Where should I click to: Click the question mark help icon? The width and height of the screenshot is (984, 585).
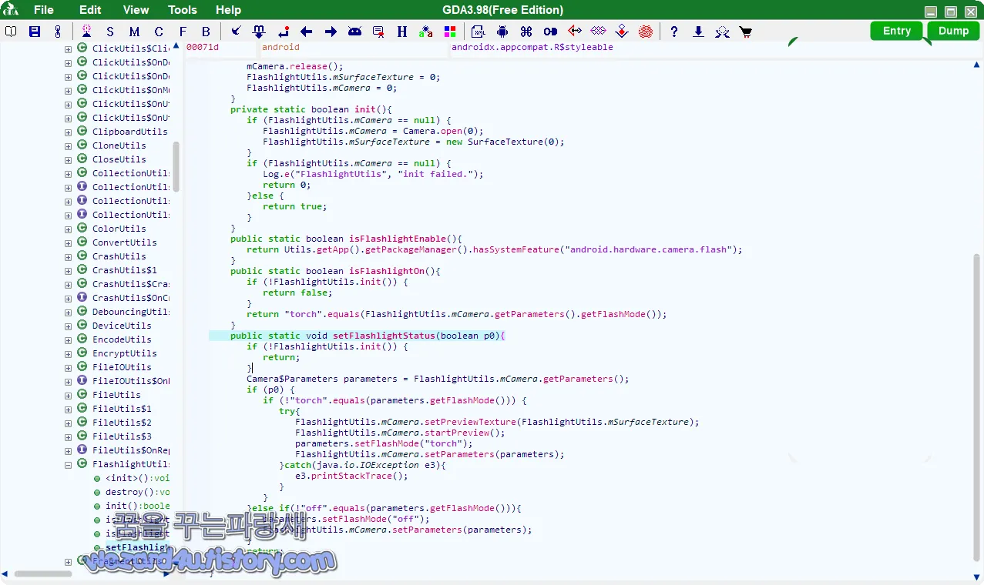point(674,32)
